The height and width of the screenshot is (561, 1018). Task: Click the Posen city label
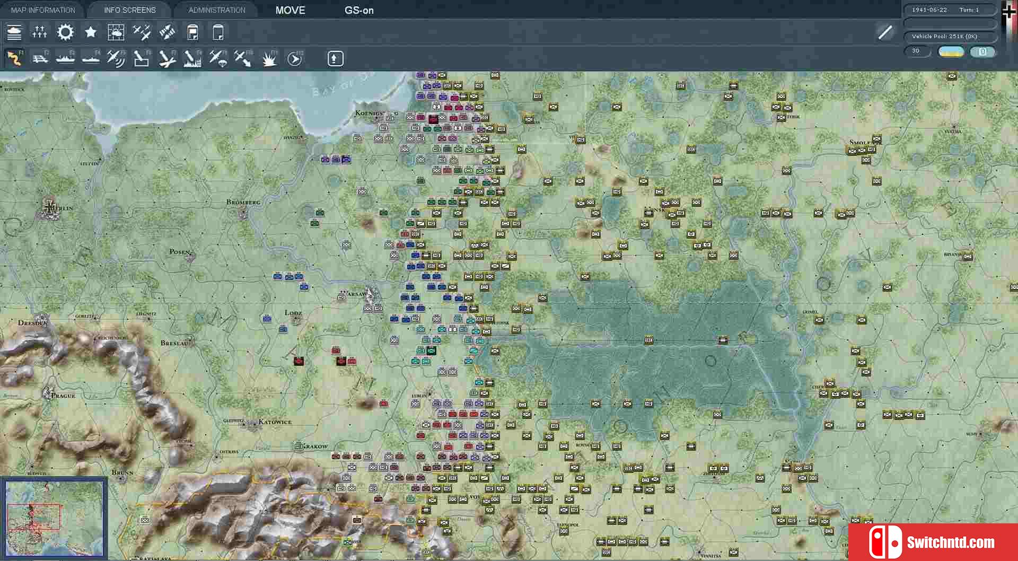click(x=180, y=252)
